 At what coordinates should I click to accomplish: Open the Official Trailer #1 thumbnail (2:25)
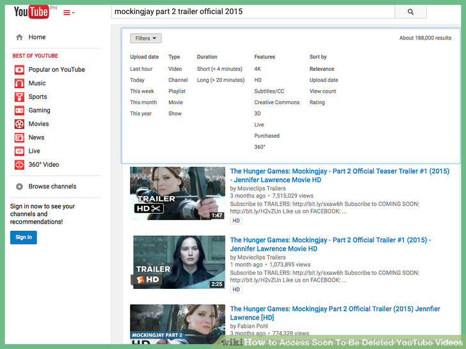[179, 262]
